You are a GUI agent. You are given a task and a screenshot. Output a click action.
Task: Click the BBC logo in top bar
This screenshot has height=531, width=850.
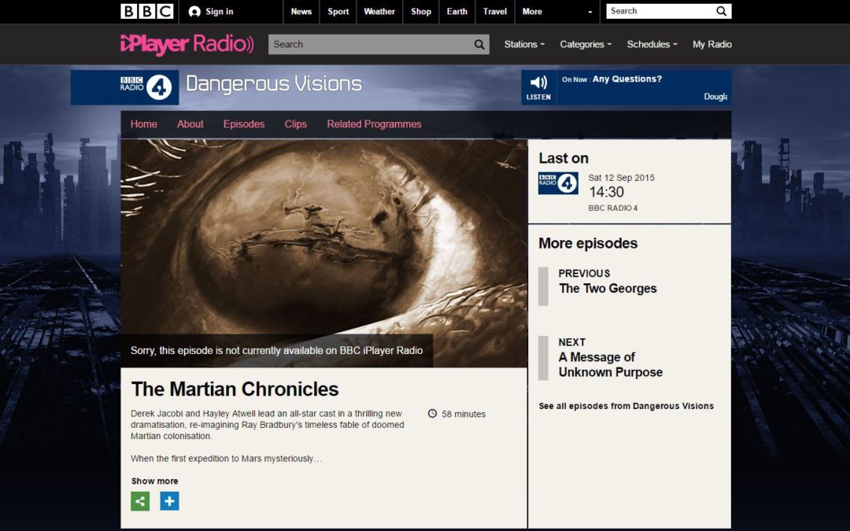(x=147, y=11)
